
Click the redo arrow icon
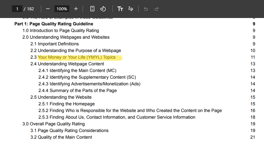pos(157,9)
